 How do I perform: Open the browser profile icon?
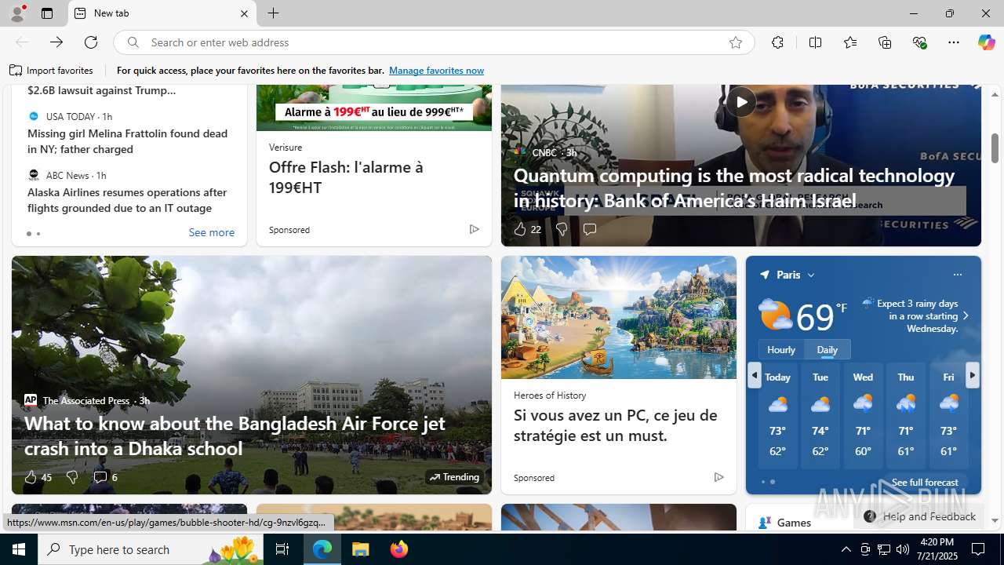click(16, 13)
